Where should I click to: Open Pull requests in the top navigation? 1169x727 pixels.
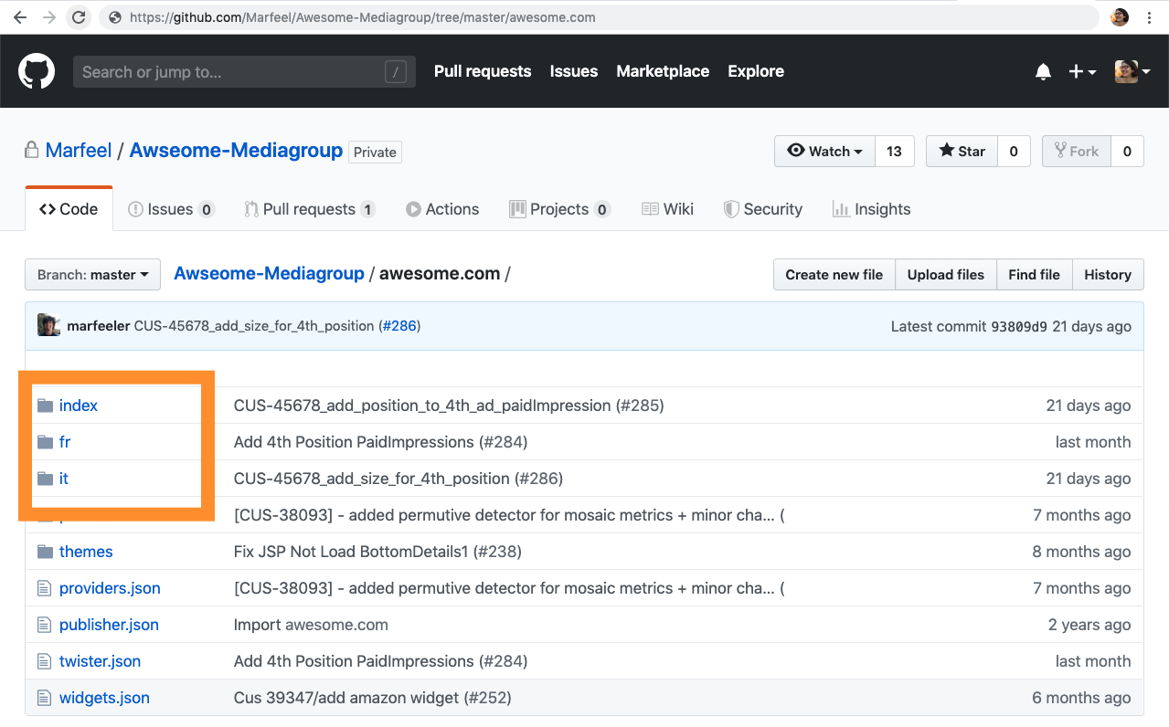point(483,71)
